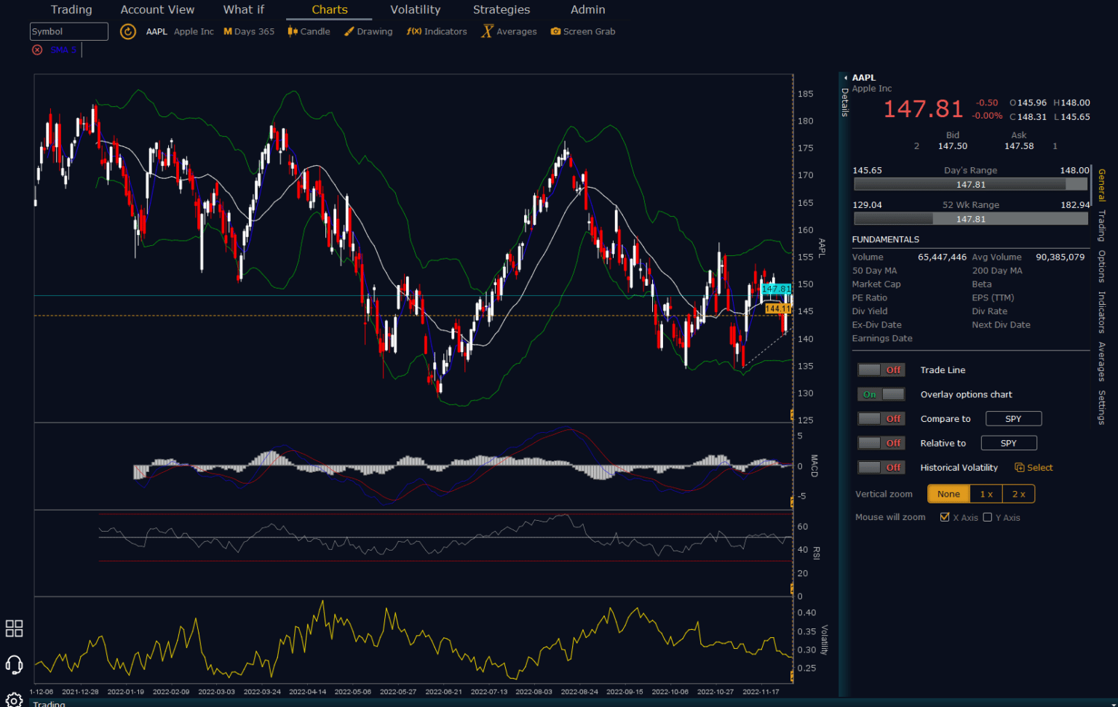This screenshot has height=707, width=1118.
Task: Open Compare to SPY symbol selector
Action: (1013, 419)
